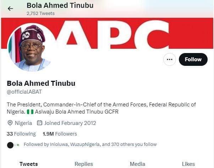
Task: Click the mutual follower avatar
Action: [x=11, y=145]
